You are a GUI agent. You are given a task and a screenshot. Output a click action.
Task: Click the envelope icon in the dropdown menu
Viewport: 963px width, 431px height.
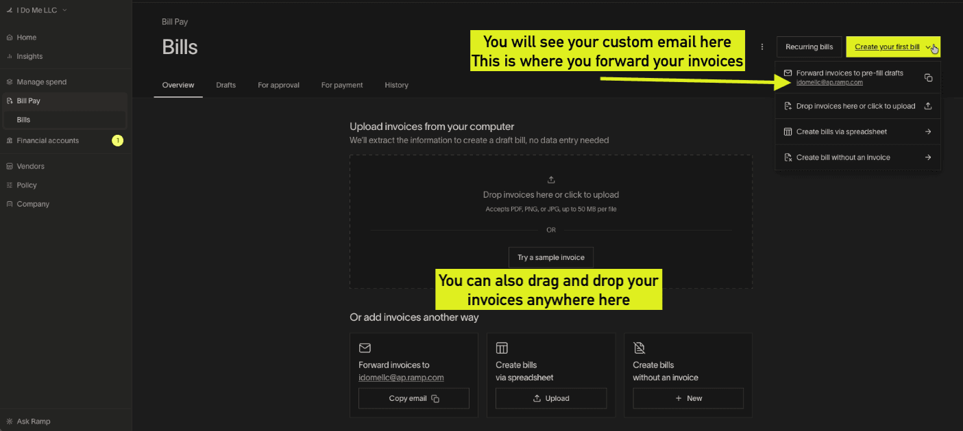click(788, 73)
